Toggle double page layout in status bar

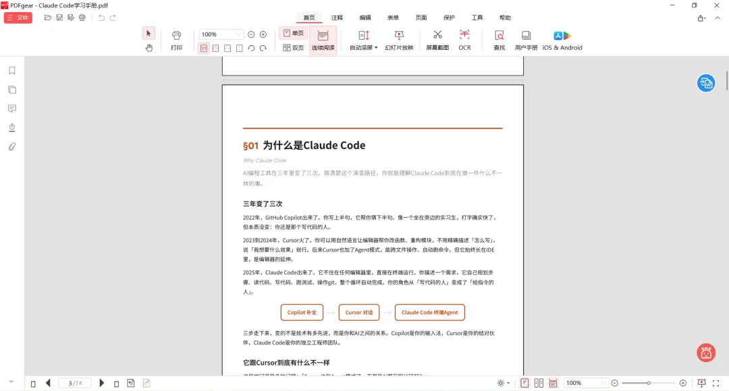click(x=539, y=383)
